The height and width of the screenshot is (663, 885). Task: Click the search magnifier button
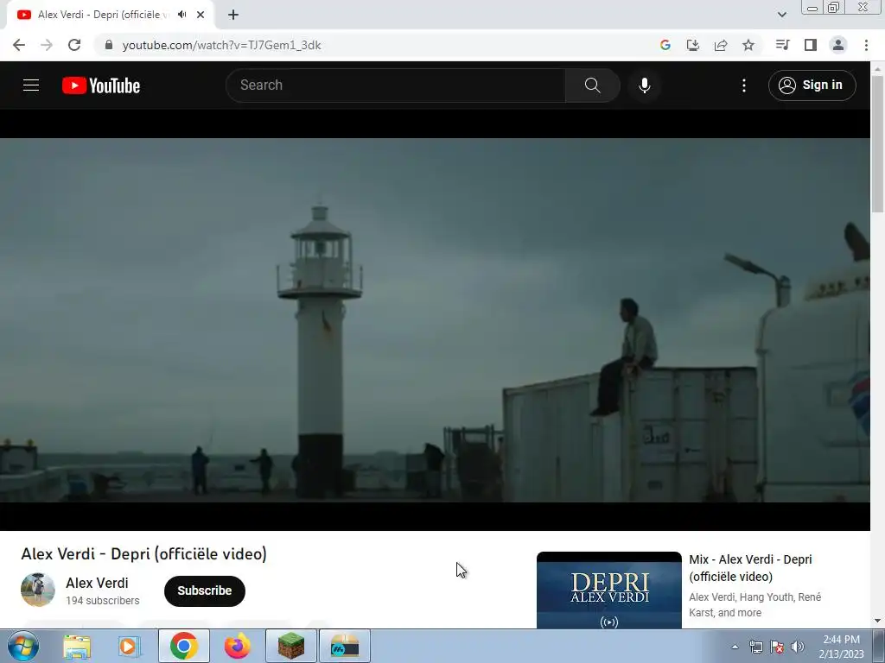coord(592,85)
